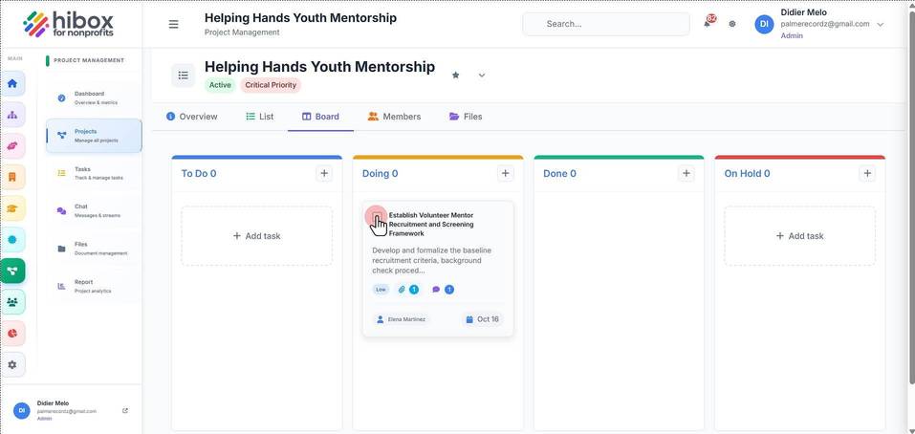Switch to the List tab
915x434 pixels.
pos(260,117)
